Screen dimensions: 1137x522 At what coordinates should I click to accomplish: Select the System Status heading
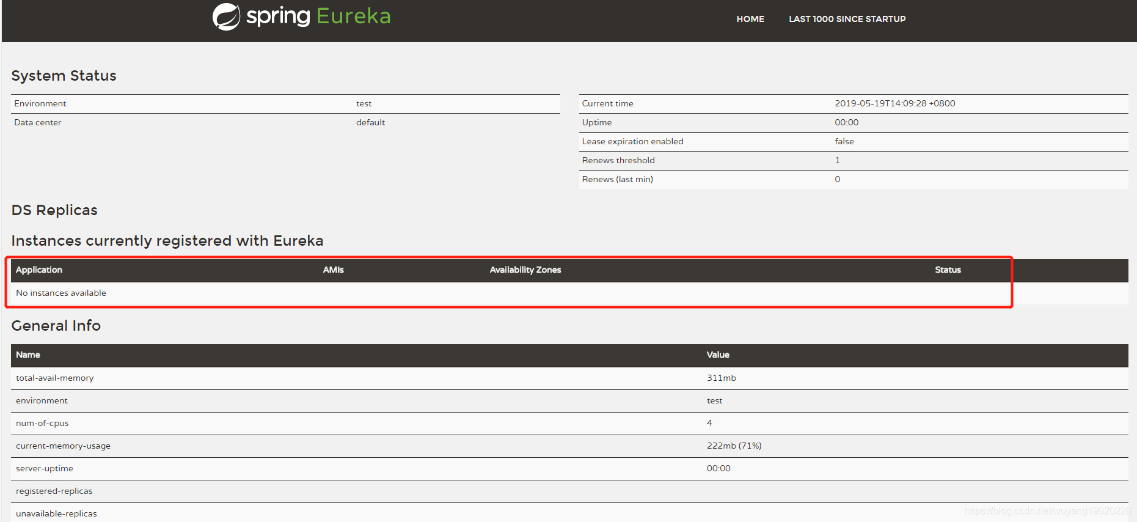pyautogui.click(x=64, y=76)
